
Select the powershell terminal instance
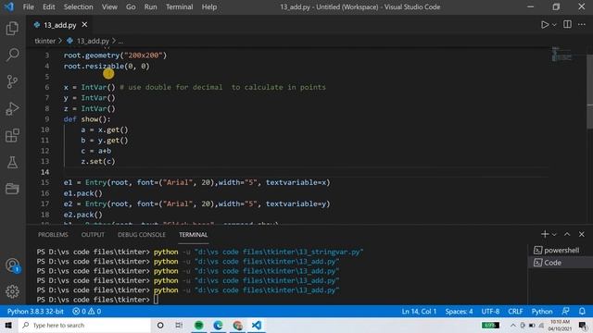[560, 251]
